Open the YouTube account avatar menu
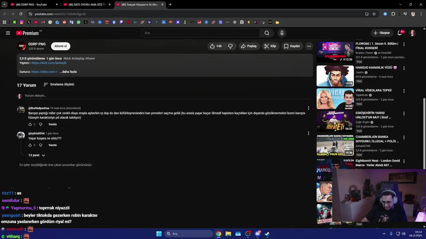 click(x=413, y=33)
